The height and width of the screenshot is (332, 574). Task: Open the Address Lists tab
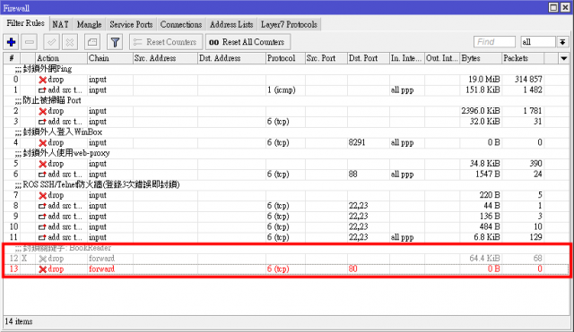coord(231,24)
